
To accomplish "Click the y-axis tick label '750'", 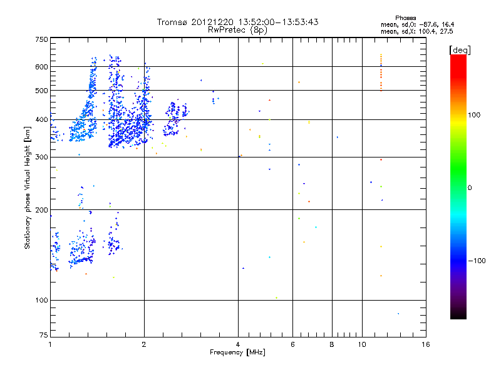I will pos(42,39).
